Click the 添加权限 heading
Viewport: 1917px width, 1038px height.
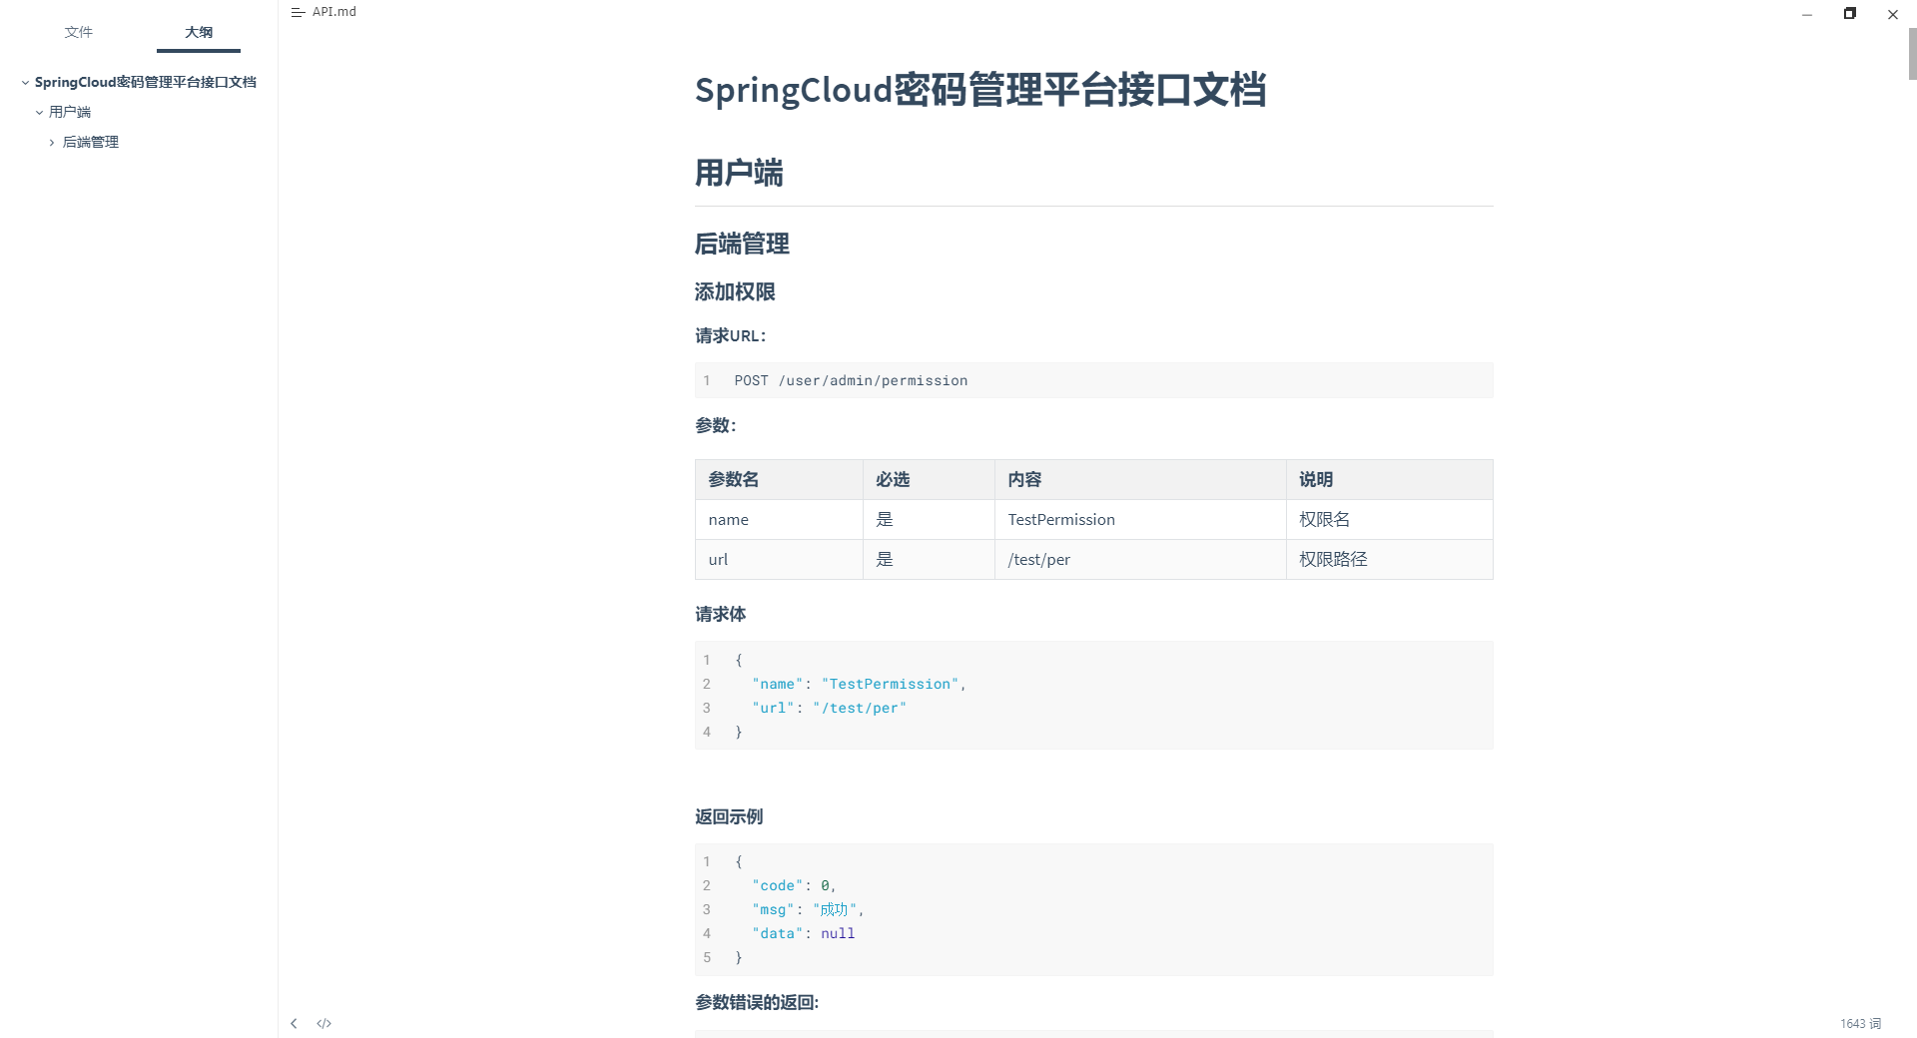click(735, 291)
